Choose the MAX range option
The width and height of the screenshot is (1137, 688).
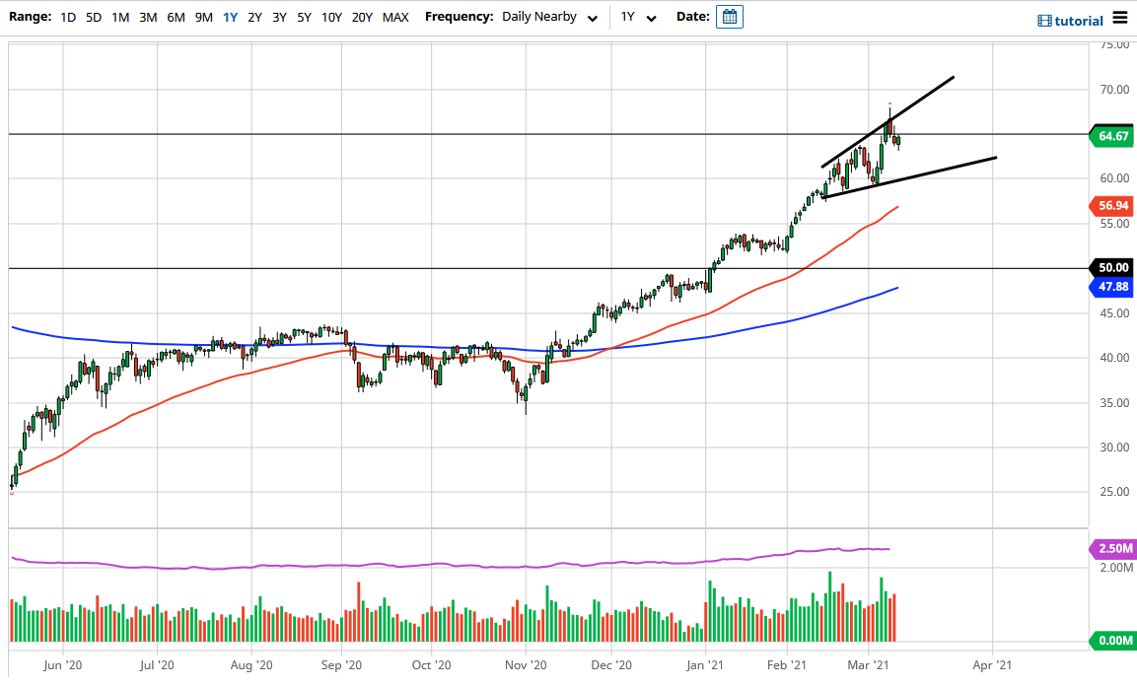(393, 17)
